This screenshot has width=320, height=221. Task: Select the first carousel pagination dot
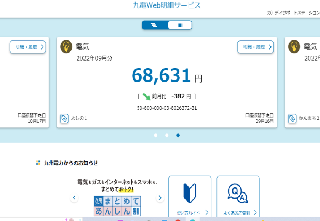coord(155,135)
